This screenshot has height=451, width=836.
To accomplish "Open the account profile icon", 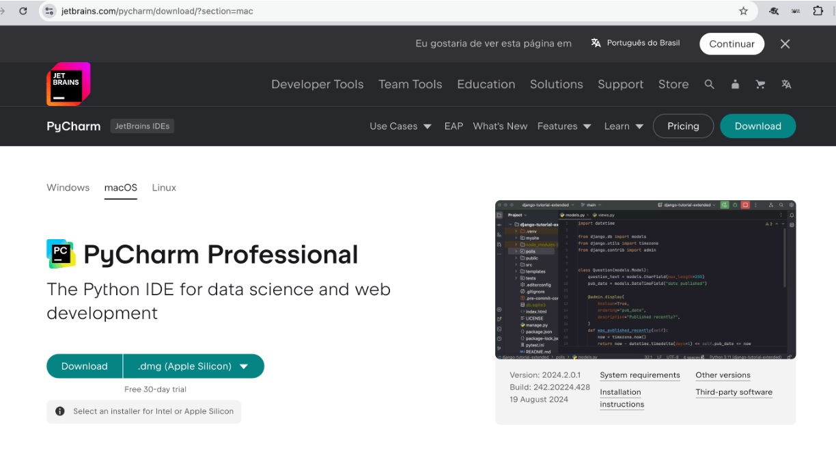I will click(x=735, y=84).
